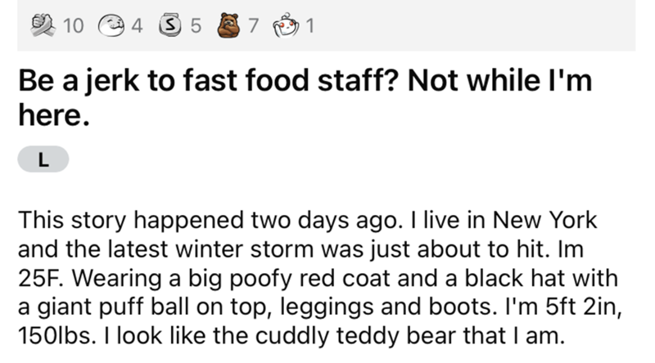Click the word "here." in the title
The height and width of the screenshot is (363, 655).
point(51,115)
